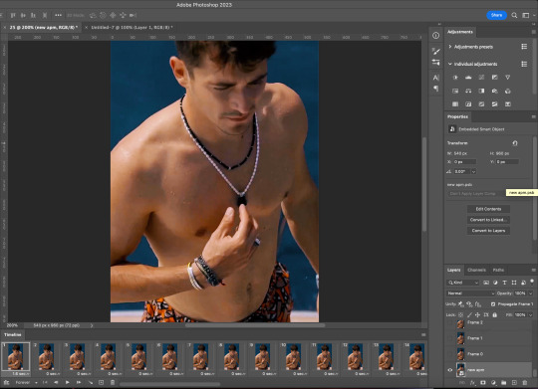Duplicate selected frame in Timeline
Screen dimensions: 538x389
(x=102, y=382)
